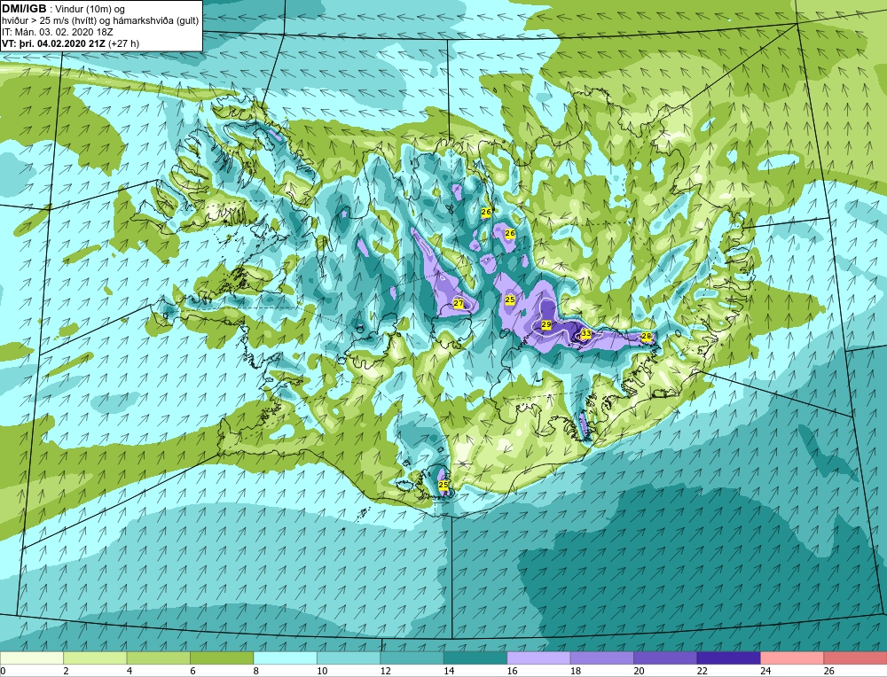
Task: Click the 25 gust label on the south coast
Action: (x=443, y=485)
